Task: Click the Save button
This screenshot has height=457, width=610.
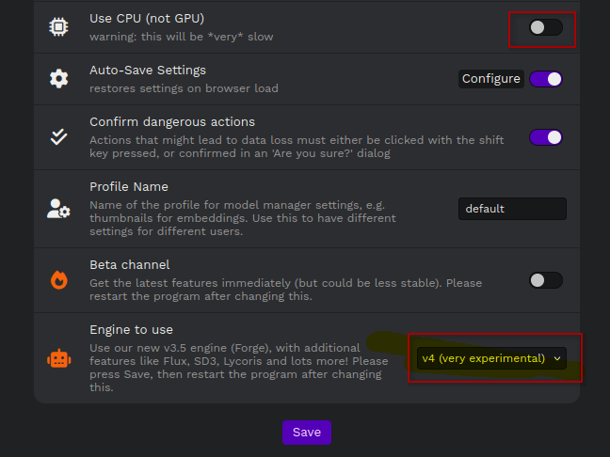Action: [x=307, y=433]
